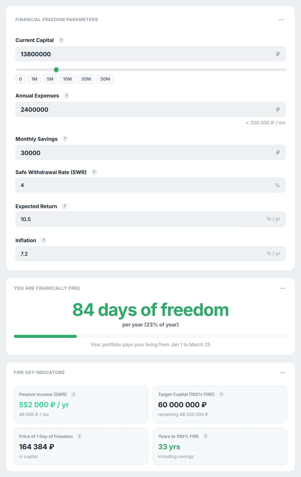Viewport: 301px width, 477px height.
Task: Show Passive Income (SWR) help tooltip
Action: pos(74,394)
